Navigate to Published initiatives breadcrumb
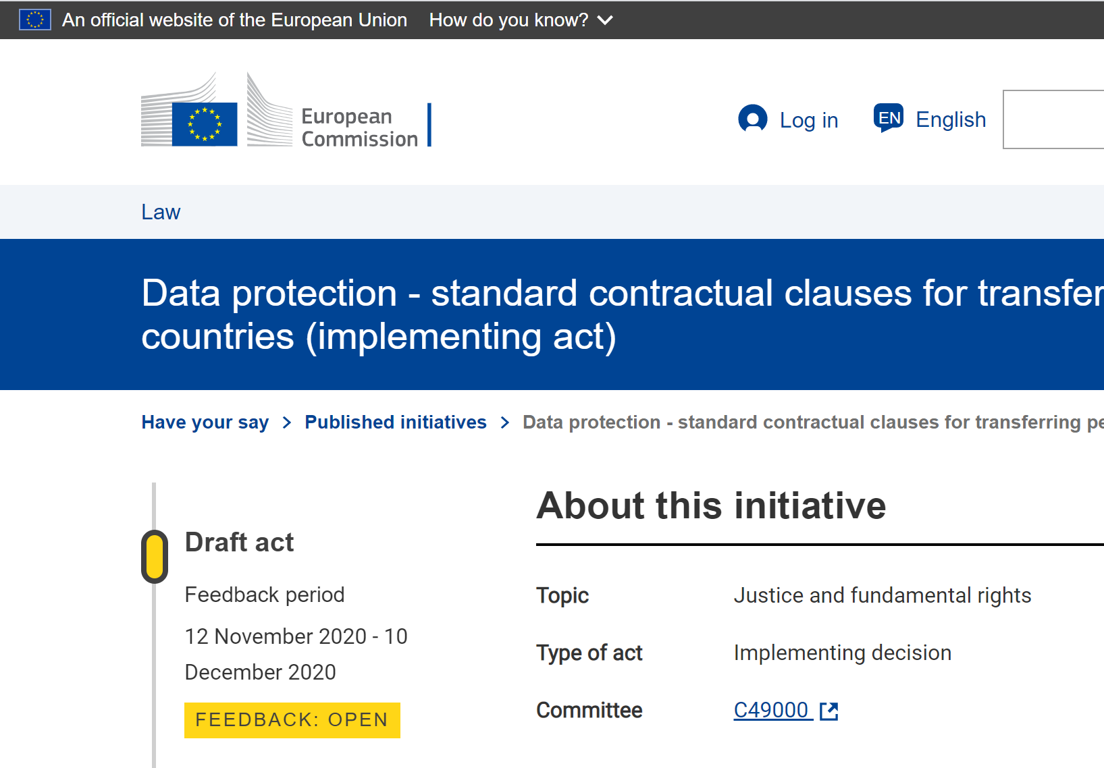Viewport: 1104px width, 768px height. point(396,422)
